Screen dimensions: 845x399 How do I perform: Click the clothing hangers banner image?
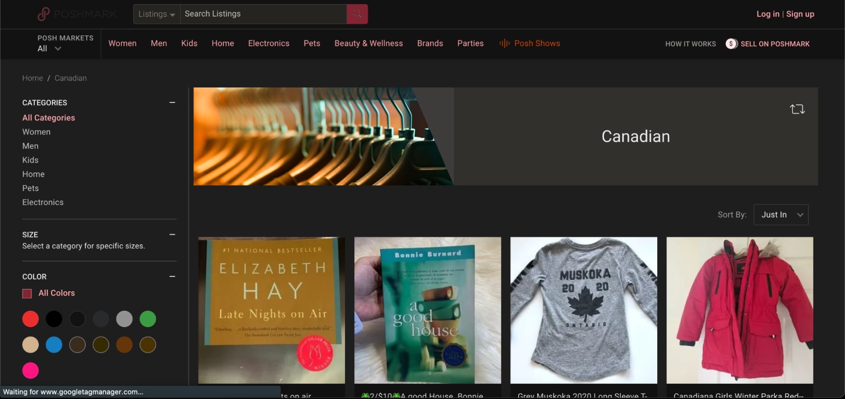click(x=323, y=137)
